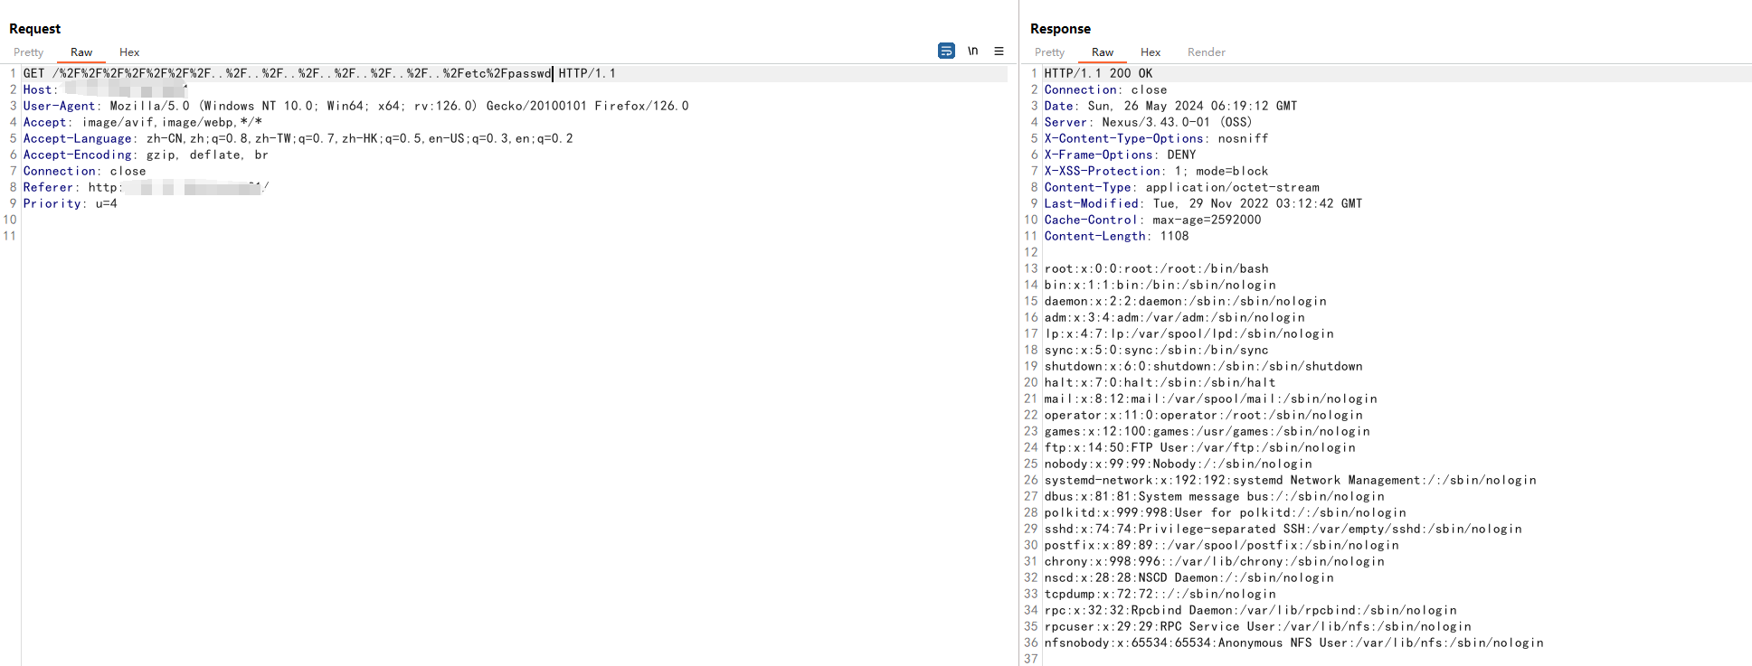The height and width of the screenshot is (666, 1752).
Task: Click the daemon:x:2:2 passwd entry
Action: [1185, 301]
